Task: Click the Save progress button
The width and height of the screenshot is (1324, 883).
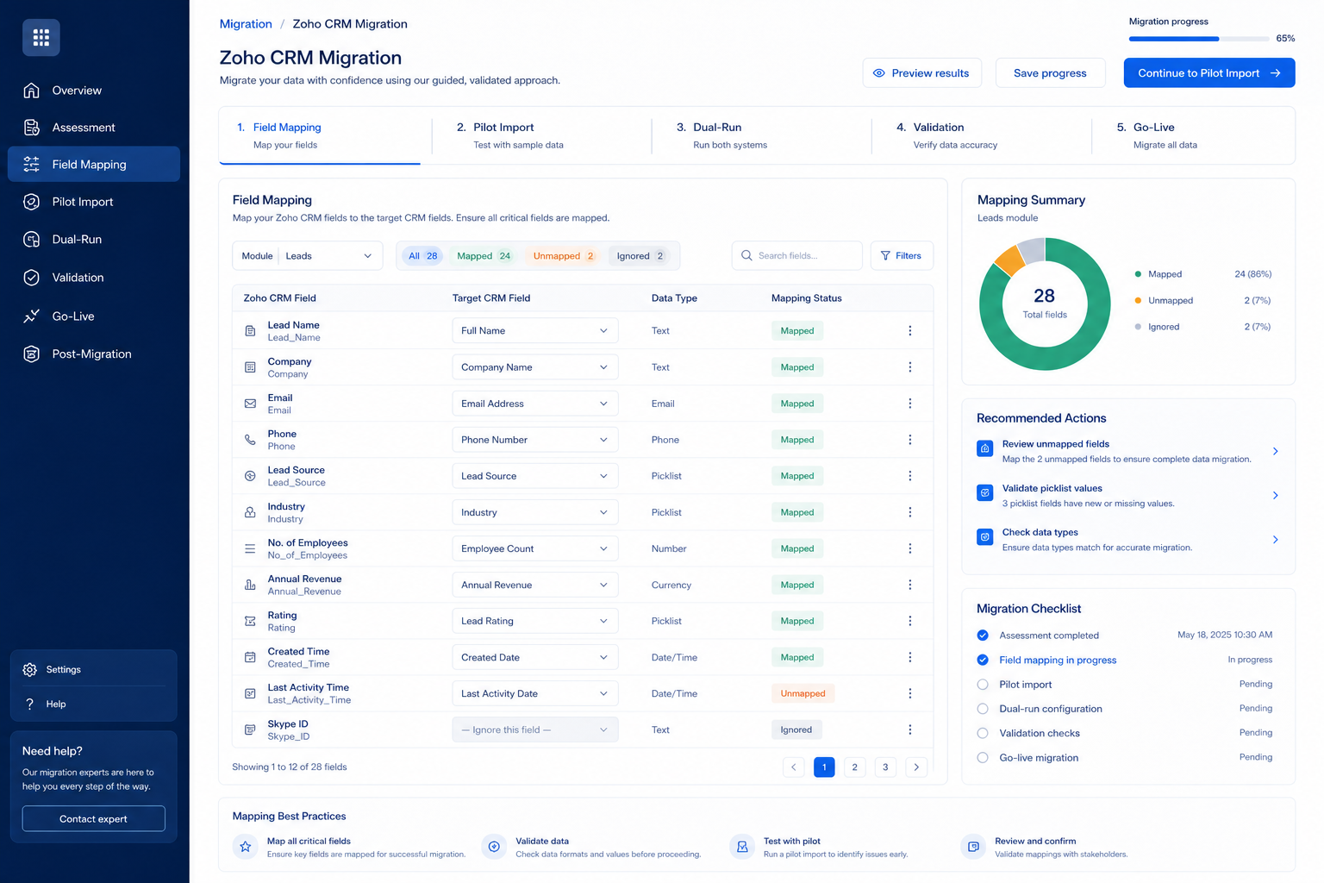Action: [x=1050, y=73]
